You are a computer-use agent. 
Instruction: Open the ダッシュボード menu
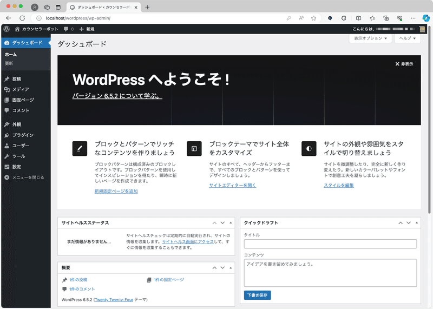tap(26, 43)
